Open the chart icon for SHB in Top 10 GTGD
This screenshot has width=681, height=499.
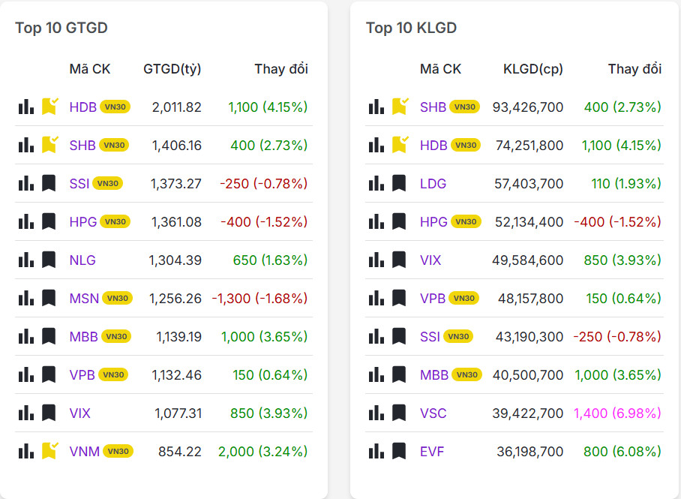pos(26,145)
